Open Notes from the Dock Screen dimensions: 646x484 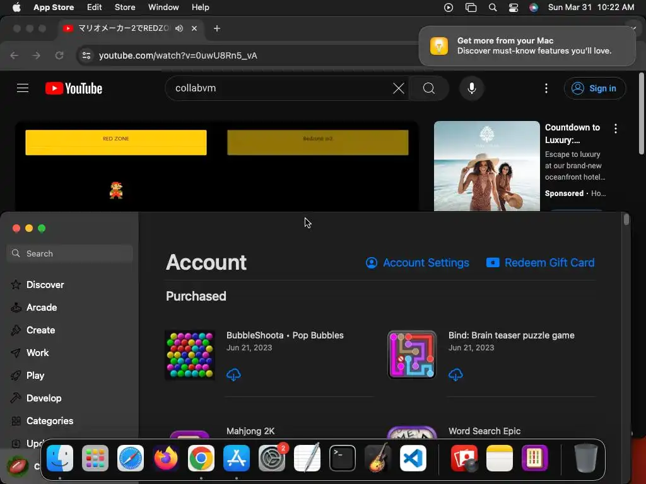point(500,458)
